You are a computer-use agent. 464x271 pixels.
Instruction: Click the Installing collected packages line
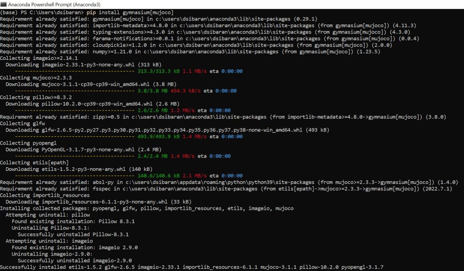pos(147,208)
